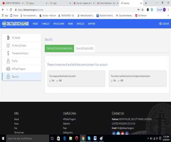The height and width of the screenshot is (142, 171).
Task: Click the list icon beside My Active Orders
Action: (8, 45)
